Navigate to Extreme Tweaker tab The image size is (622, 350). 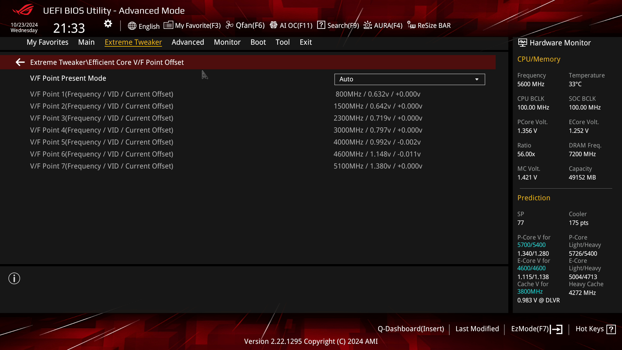[x=133, y=42]
